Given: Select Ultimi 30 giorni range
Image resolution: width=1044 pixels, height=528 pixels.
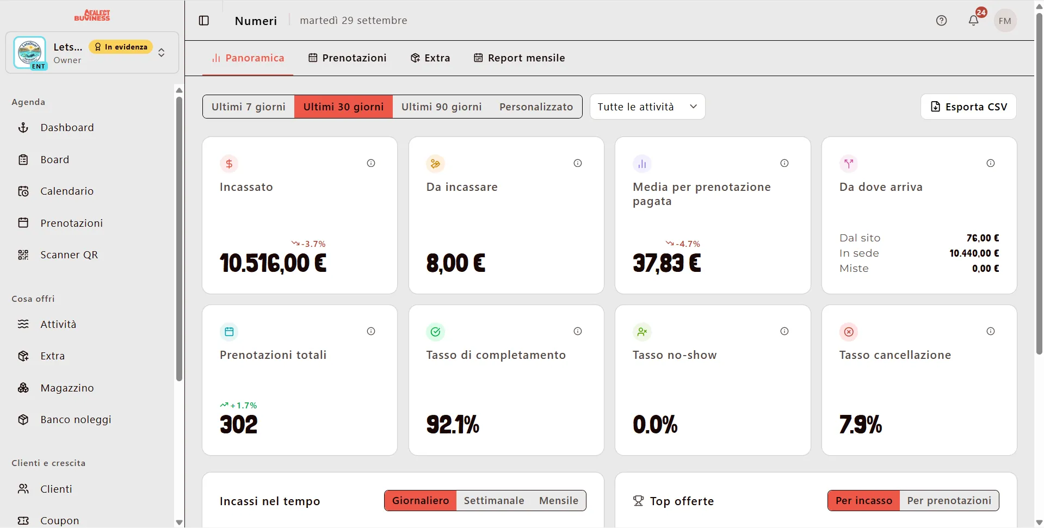Looking at the screenshot, I should click(344, 107).
